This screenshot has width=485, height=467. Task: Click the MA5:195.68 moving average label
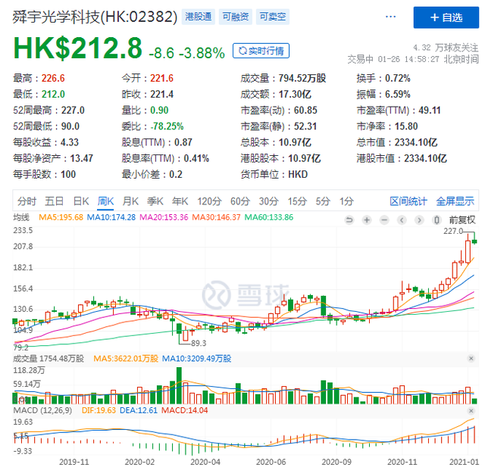coord(61,217)
